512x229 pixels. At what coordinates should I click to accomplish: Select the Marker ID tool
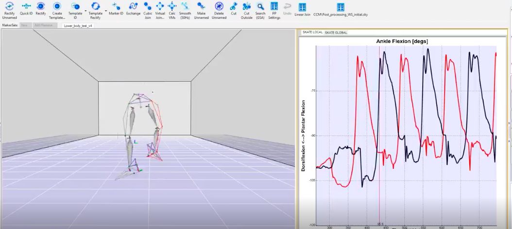click(116, 9)
